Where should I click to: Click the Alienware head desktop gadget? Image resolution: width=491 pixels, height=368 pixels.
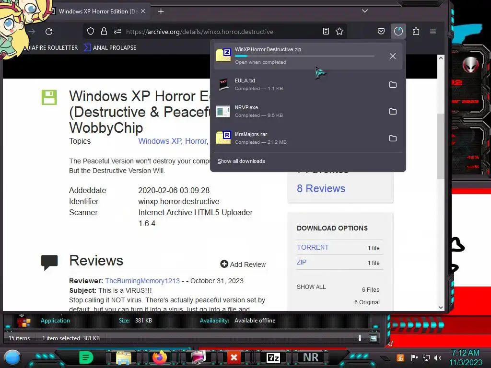tap(470, 65)
